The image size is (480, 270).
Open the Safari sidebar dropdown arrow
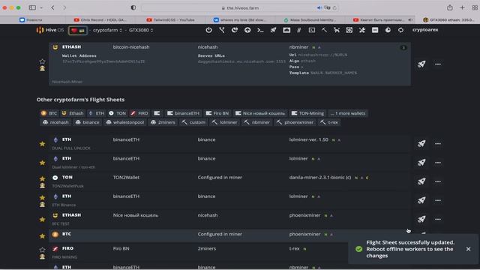point(41,7)
